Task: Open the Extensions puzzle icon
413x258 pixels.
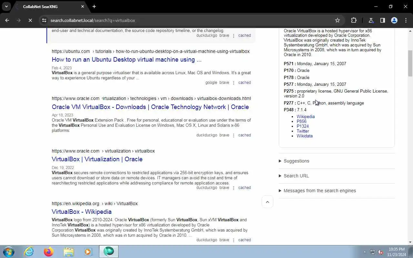Action: point(354,20)
